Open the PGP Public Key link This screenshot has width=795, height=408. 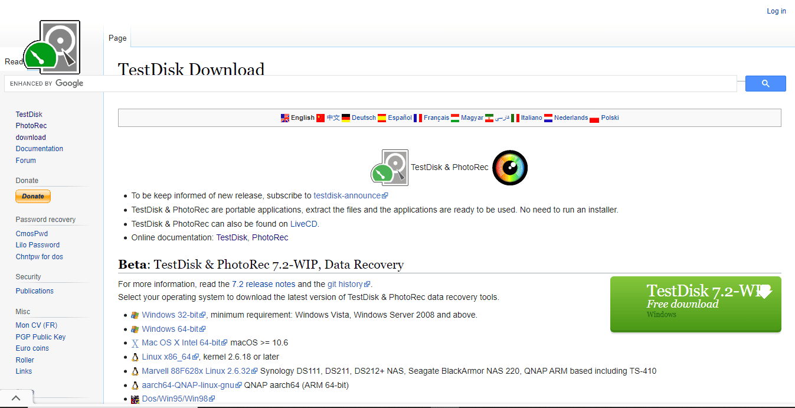[41, 337]
